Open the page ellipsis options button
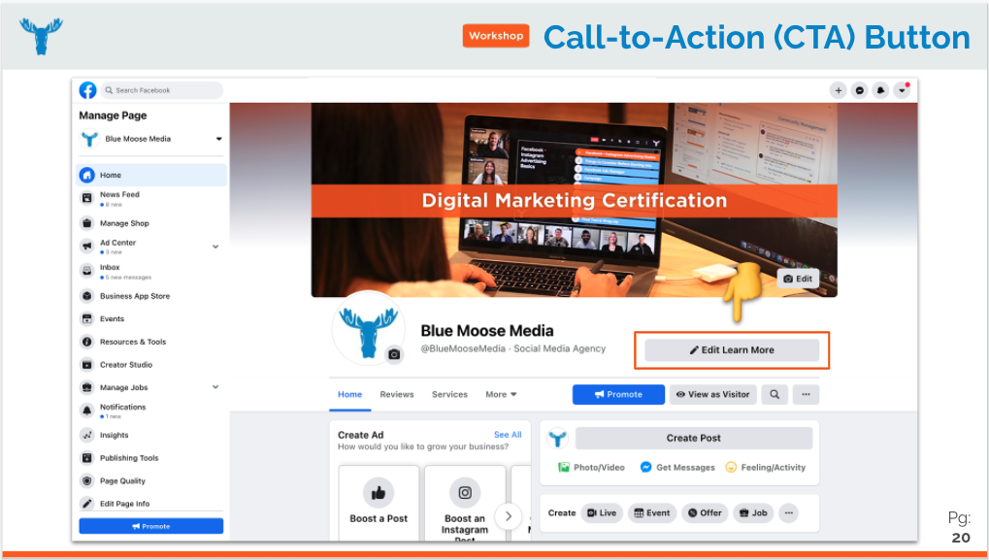 click(807, 395)
